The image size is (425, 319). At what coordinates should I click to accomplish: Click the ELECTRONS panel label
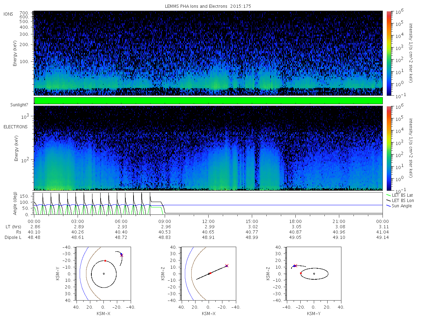tap(16, 127)
